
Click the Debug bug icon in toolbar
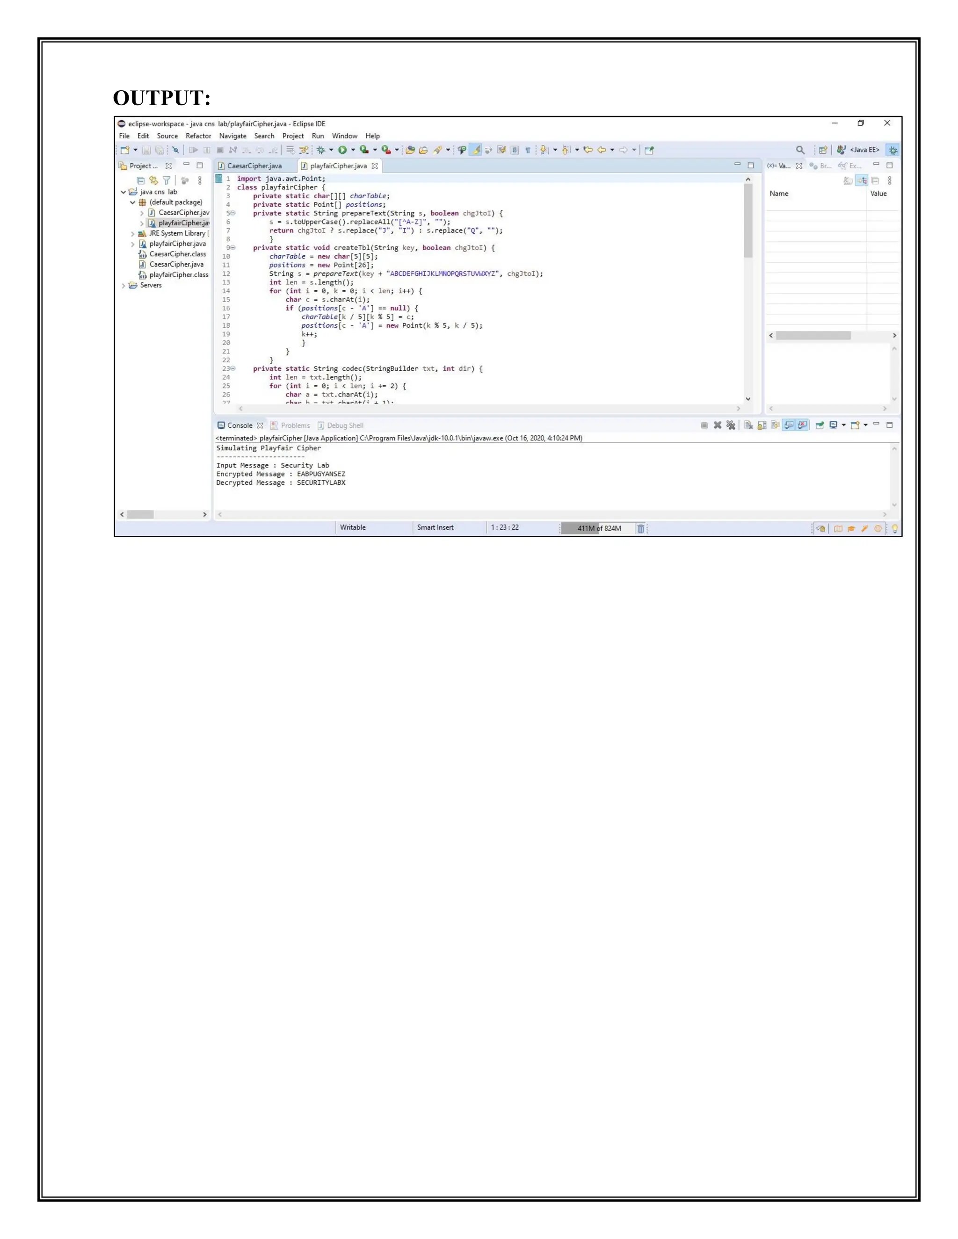coord(320,150)
